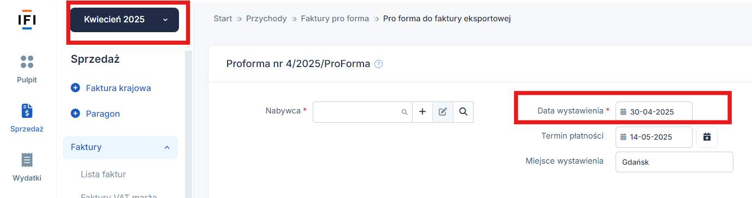Open the Wydatki receipt icon
Screen dimensions: 752x198
coord(27,159)
